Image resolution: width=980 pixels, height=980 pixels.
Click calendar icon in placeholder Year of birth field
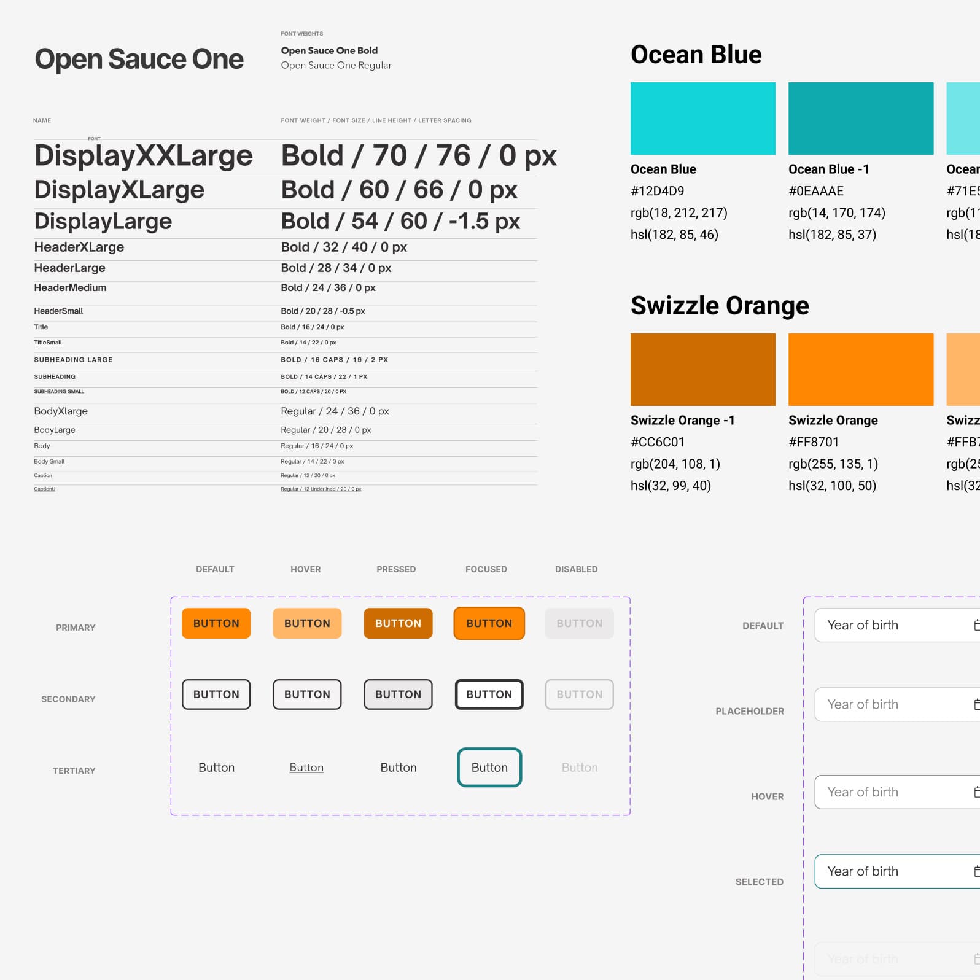[x=977, y=704]
